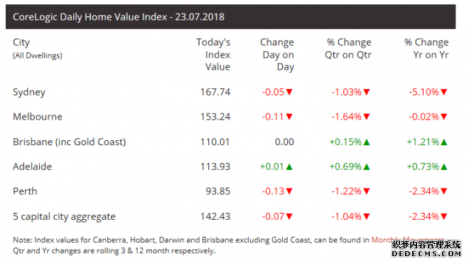Click the Sydney row label

point(29,93)
